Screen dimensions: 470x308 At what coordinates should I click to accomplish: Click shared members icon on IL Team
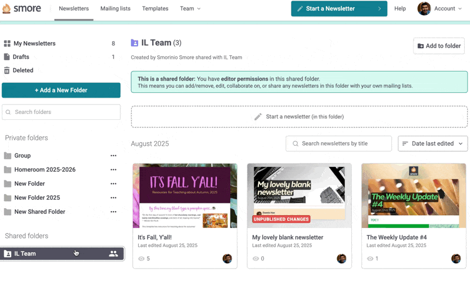[x=113, y=254]
